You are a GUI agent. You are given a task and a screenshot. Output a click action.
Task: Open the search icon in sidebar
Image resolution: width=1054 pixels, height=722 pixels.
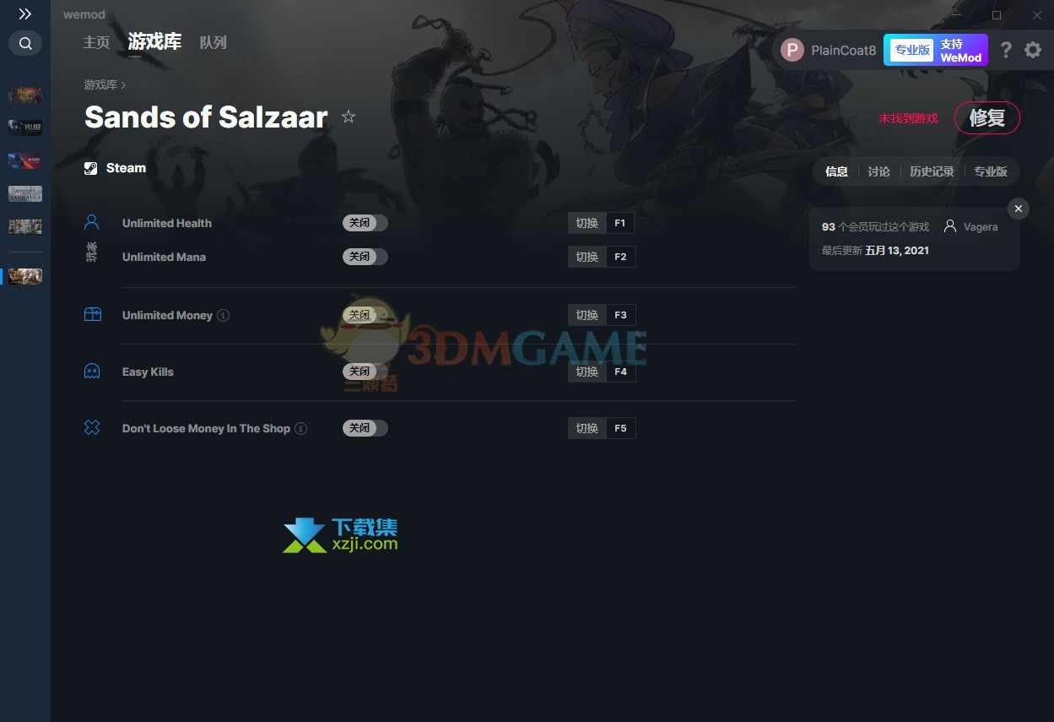(25, 43)
